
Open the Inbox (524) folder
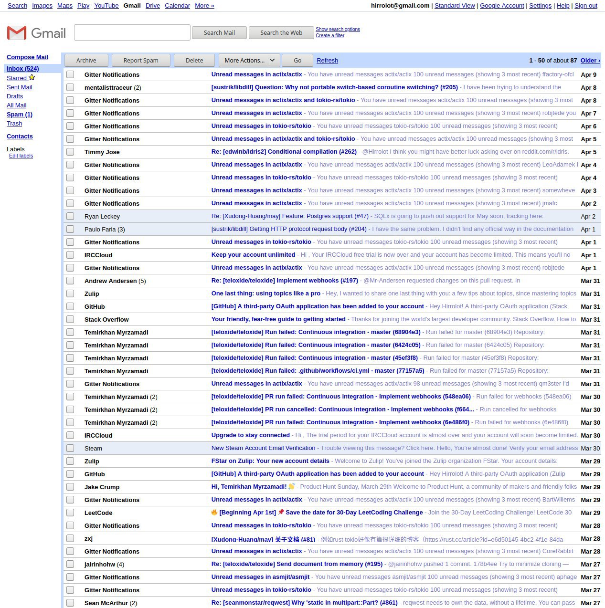(23, 69)
